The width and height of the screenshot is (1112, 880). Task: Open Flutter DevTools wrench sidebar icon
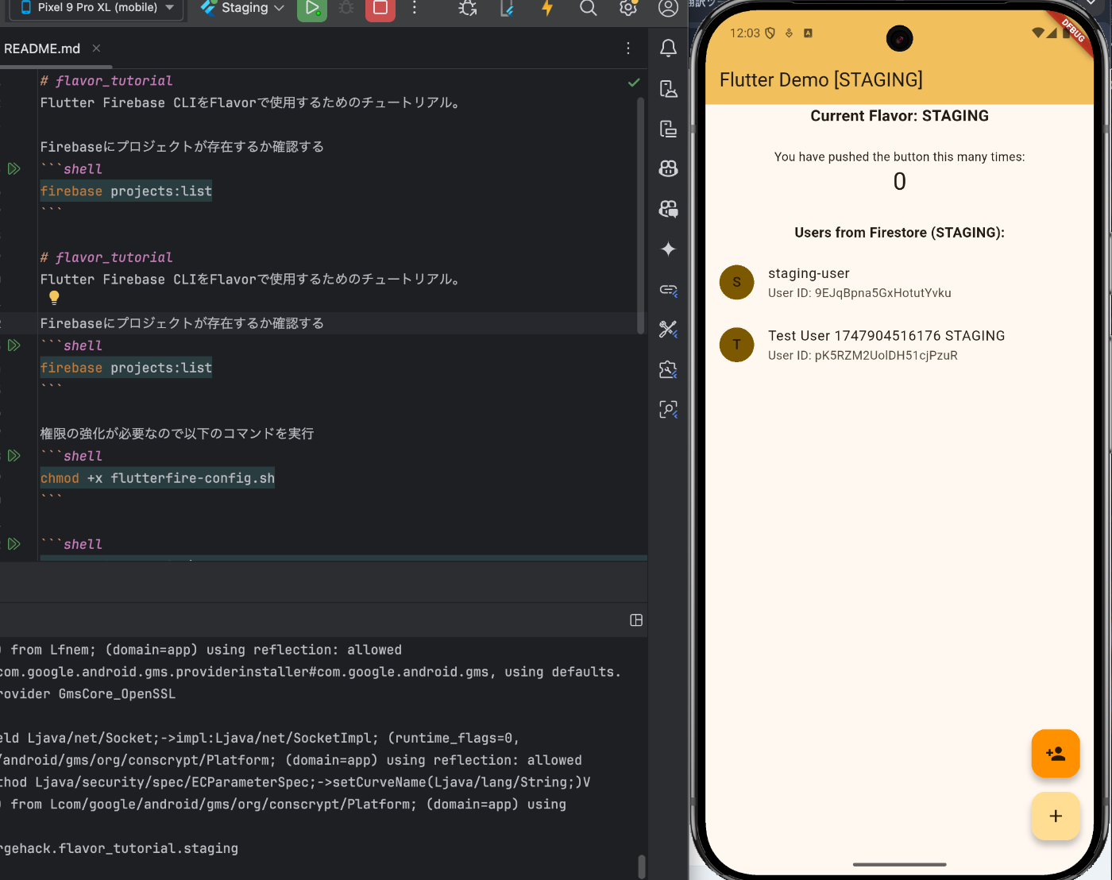tap(669, 329)
